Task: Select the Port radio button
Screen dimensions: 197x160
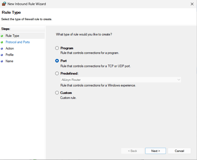Action: point(57,61)
